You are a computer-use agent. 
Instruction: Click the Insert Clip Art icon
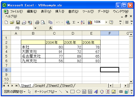click(108, 92)
